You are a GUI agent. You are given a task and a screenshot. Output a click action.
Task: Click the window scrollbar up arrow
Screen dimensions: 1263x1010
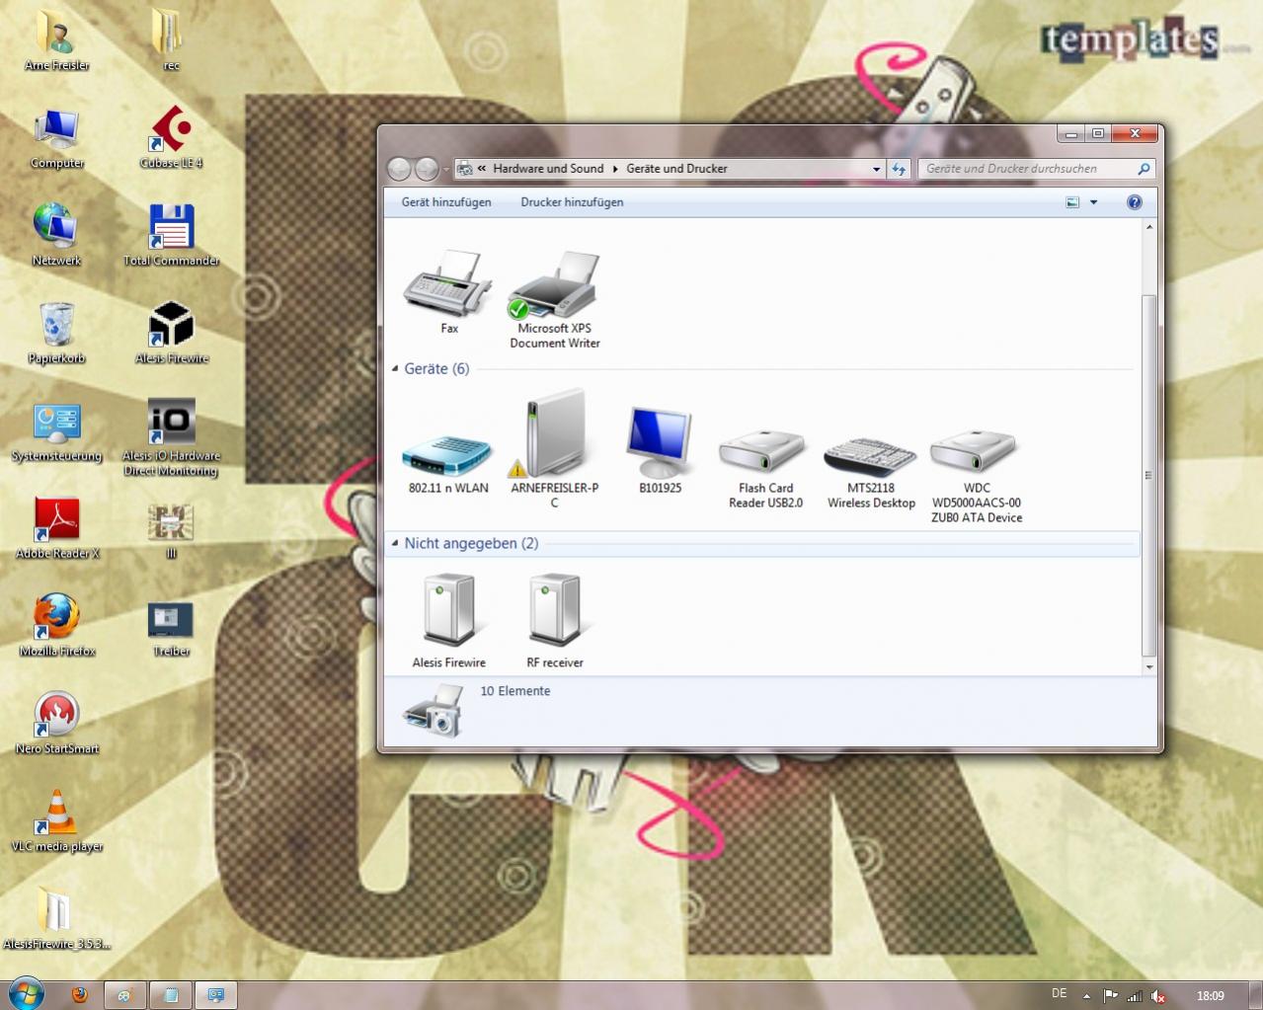coord(1149,227)
